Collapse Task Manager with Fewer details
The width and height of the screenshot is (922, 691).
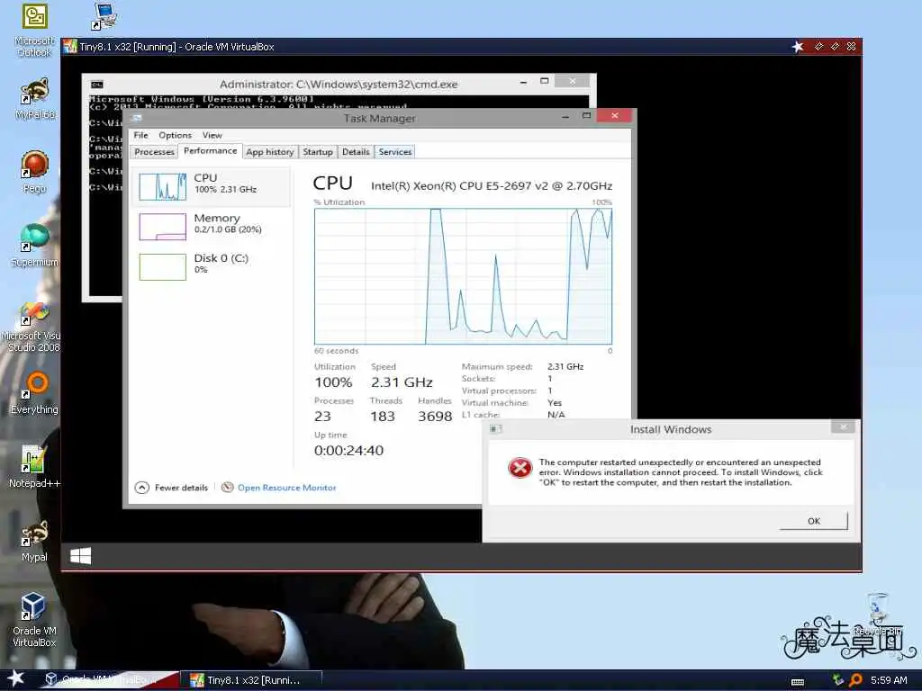(171, 487)
